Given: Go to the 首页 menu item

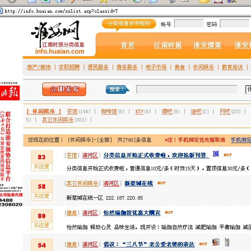Looking at the screenshot, I should [x=128, y=45].
